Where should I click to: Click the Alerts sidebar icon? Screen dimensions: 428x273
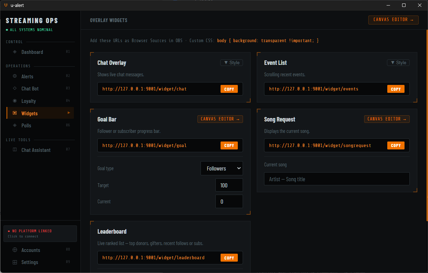(14, 76)
